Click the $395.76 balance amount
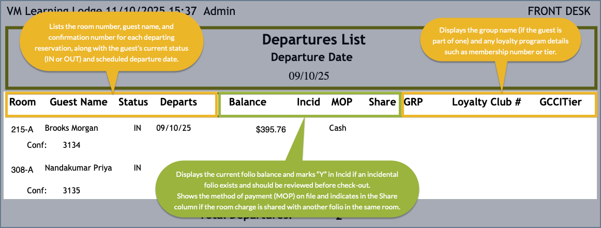This screenshot has height=228, width=601. pyautogui.click(x=271, y=129)
